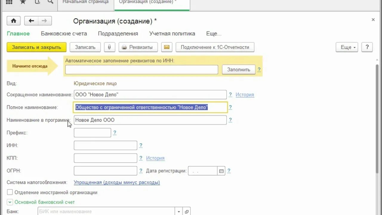382x215 pixels.
Task: Click Записать и закрыть button
Action: pyautogui.click(x=37, y=47)
